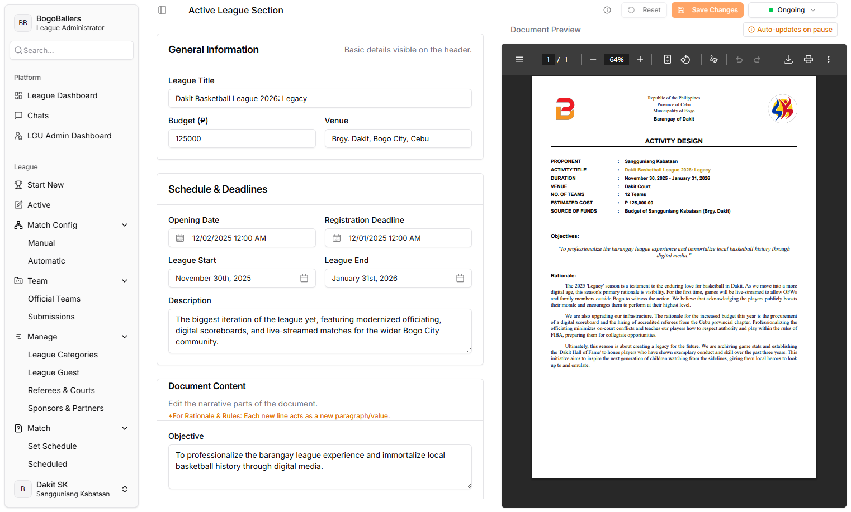Toggle the Auto-updates on pause indicator
The image size is (851, 512).
pos(790,30)
